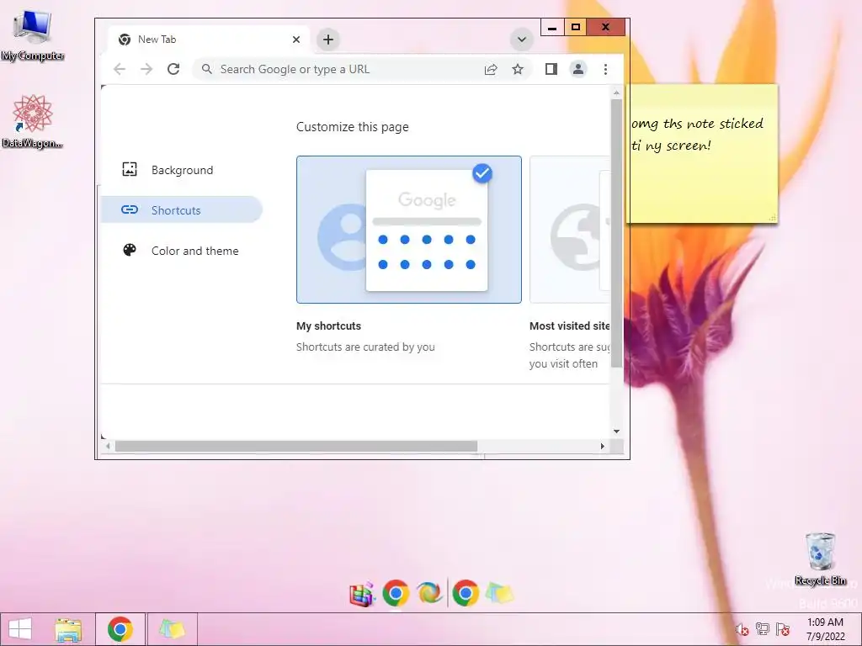Open the Windows Start button
This screenshot has width=862, height=646.
20,629
